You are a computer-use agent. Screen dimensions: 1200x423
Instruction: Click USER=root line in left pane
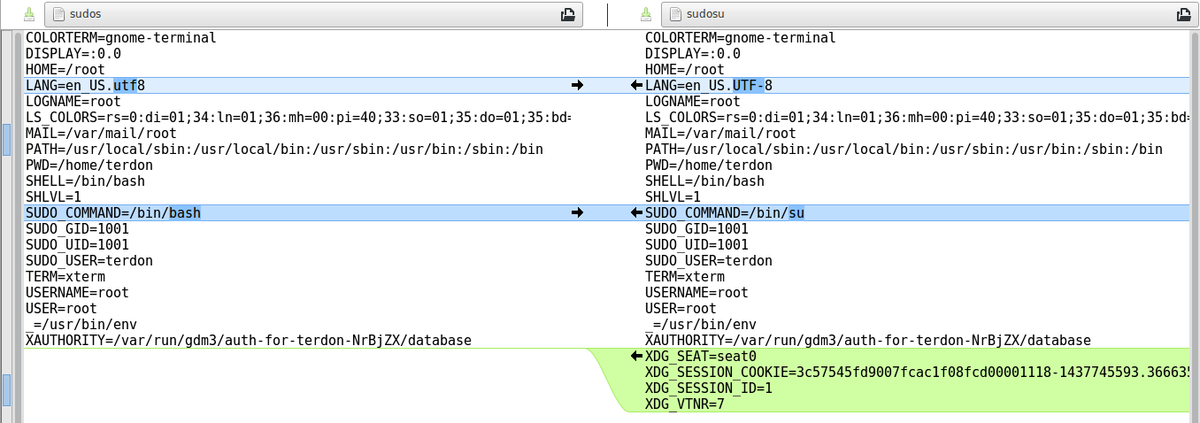(x=61, y=309)
